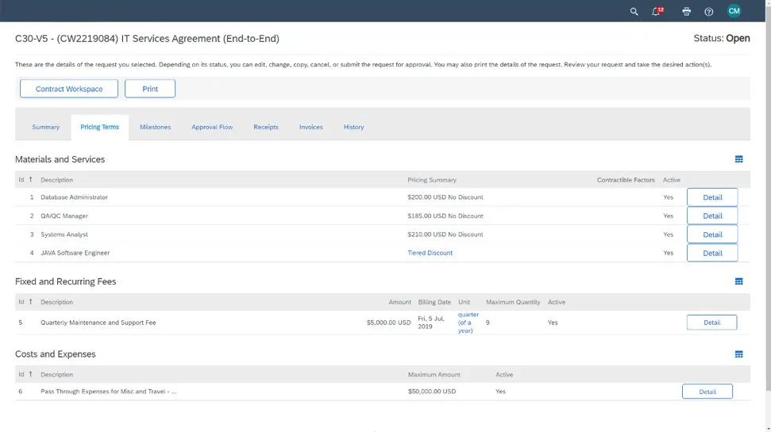Switch to the Summary tab

46,127
